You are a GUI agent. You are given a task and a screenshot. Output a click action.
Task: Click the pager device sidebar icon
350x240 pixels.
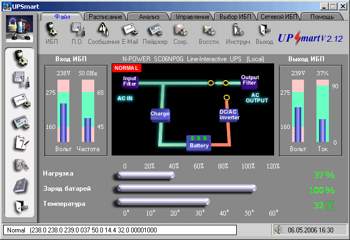click(21, 122)
